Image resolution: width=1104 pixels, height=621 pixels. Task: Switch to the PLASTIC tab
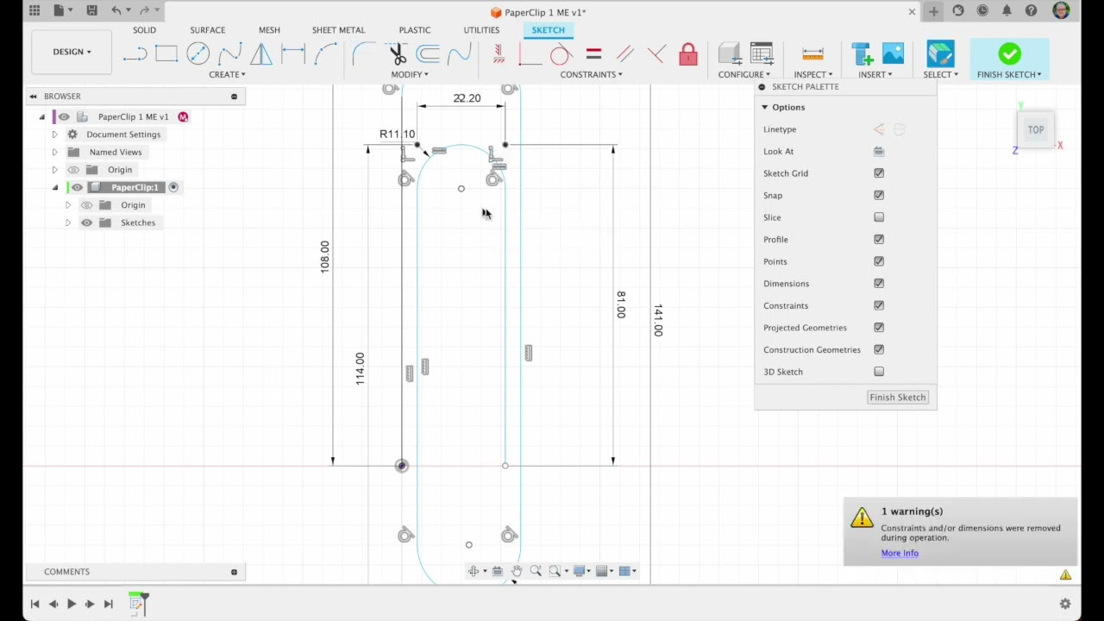pos(415,30)
